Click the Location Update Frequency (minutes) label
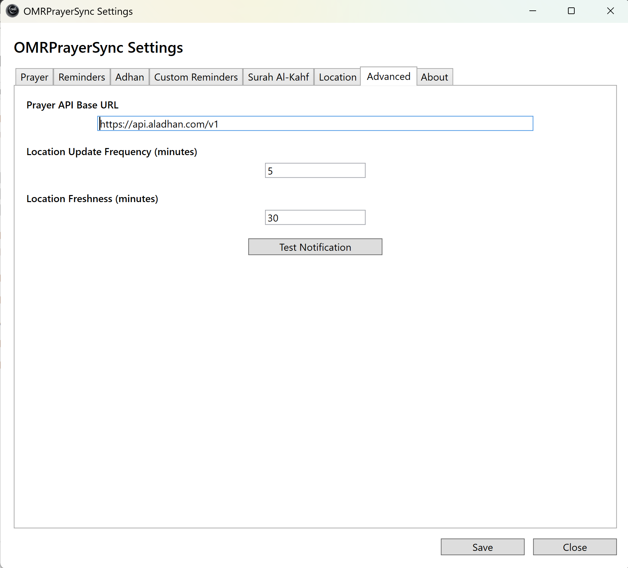The image size is (628, 568). [112, 152]
